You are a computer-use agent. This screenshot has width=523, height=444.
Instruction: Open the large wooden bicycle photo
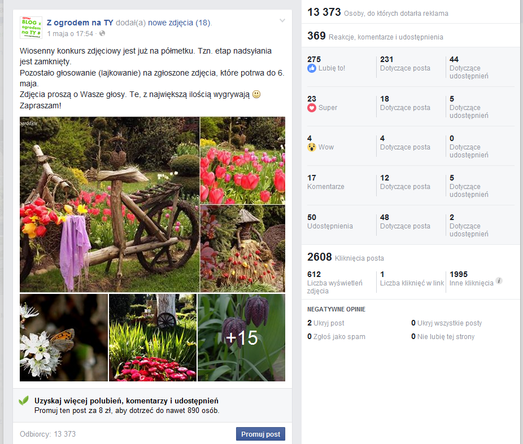coord(109,204)
